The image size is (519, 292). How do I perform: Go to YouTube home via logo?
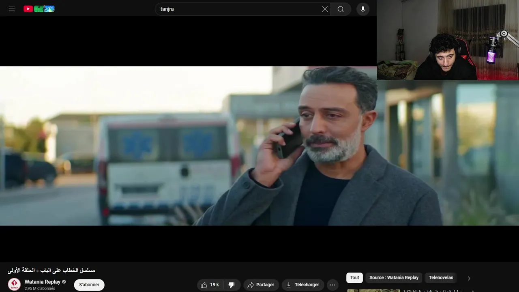click(x=39, y=9)
